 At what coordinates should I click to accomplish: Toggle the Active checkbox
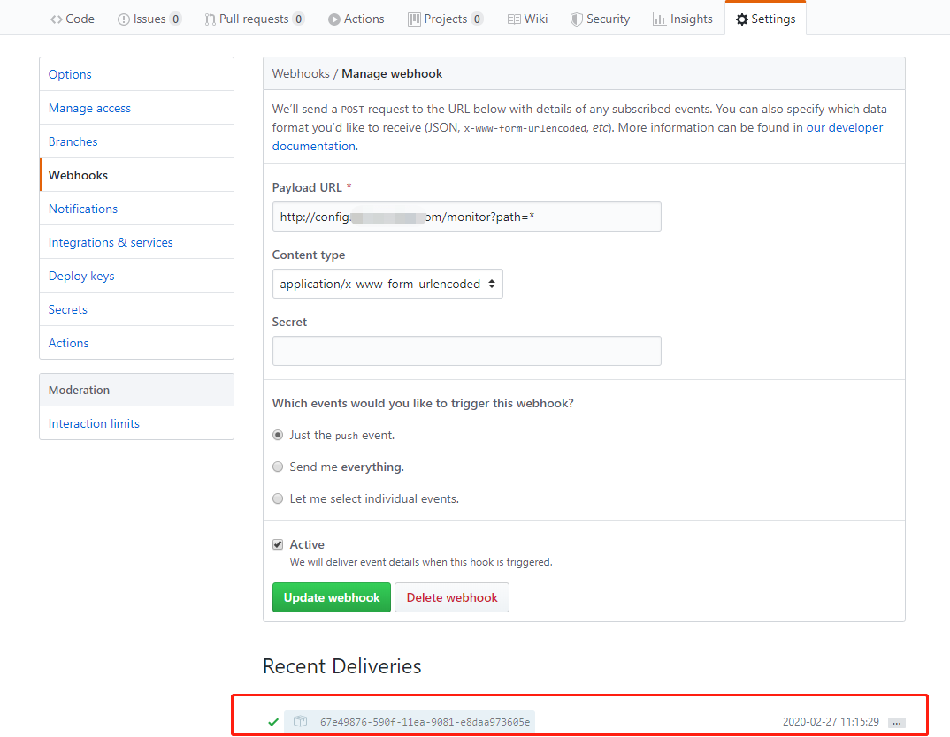(x=278, y=544)
